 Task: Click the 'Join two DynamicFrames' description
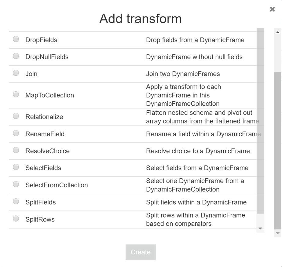[183, 74]
